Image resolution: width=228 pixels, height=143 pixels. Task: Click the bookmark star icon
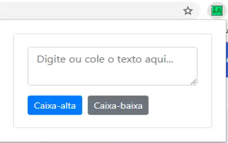[188, 11]
